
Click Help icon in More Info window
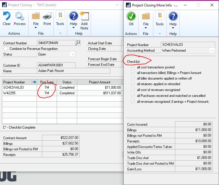pyautogui.click(x=173, y=16)
